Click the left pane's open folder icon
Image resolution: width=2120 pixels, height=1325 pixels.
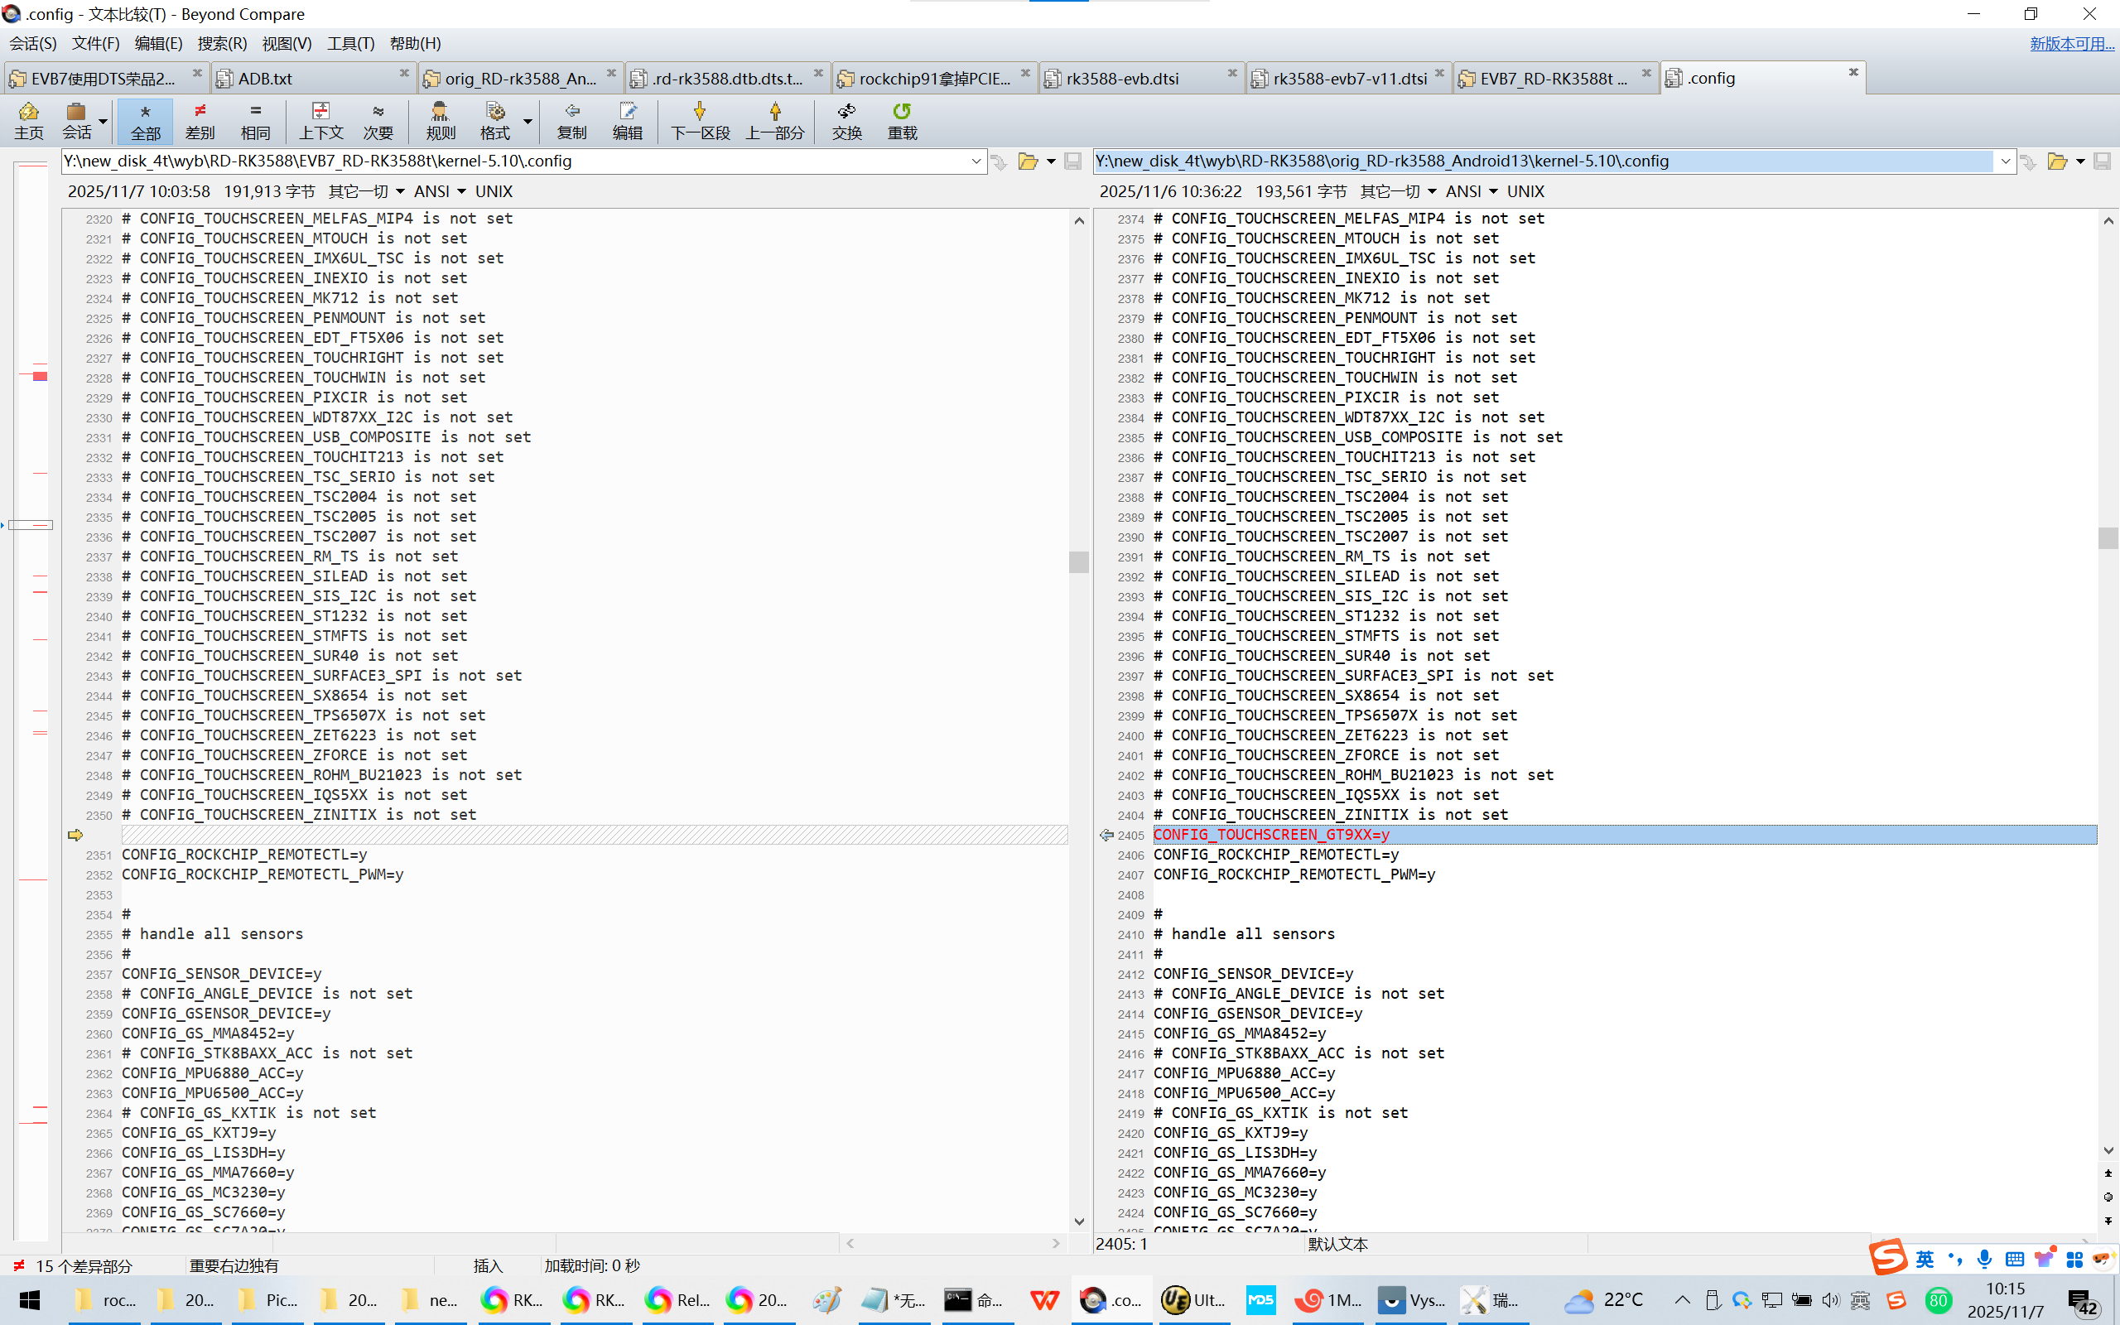coord(1028,161)
